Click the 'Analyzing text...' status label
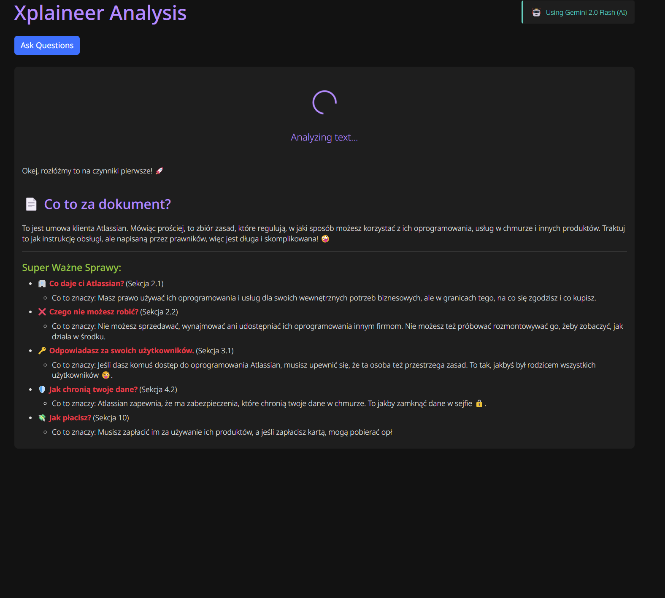This screenshot has height=598, width=665. 324,137
